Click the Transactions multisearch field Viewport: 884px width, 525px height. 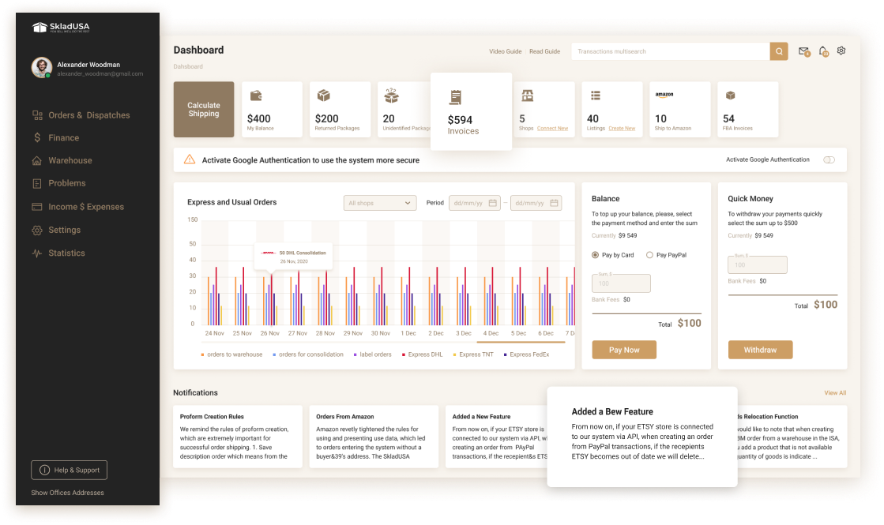point(670,51)
